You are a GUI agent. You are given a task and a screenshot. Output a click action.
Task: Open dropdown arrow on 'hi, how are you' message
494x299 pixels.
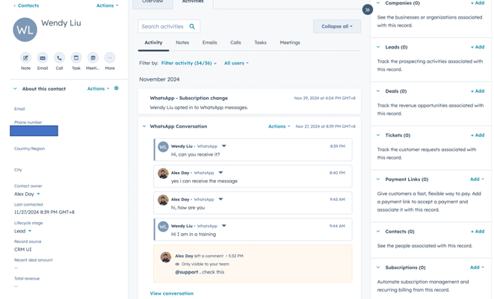coord(220,199)
